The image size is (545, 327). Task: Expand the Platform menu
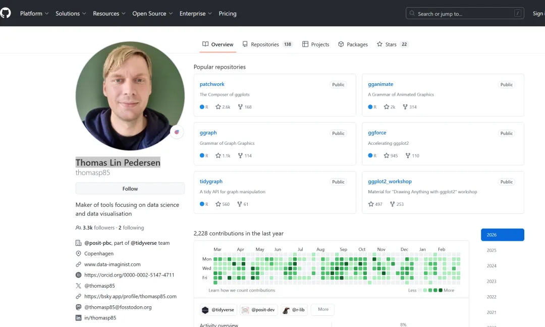[x=34, y=13]
